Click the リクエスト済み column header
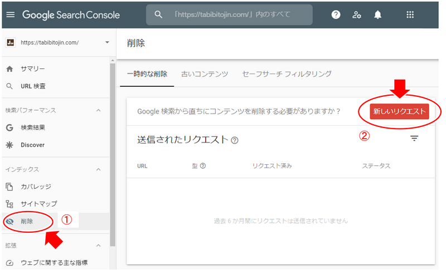This screenshot has height=270, width=446. [272, 166]
